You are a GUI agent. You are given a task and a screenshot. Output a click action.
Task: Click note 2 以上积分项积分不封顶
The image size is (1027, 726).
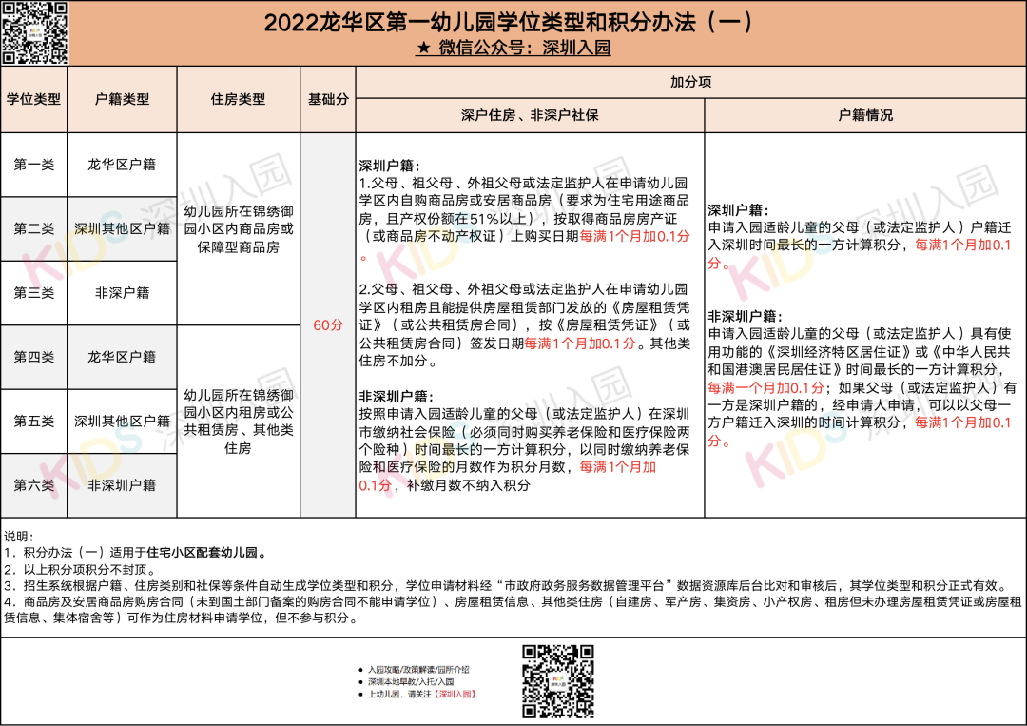80,570
